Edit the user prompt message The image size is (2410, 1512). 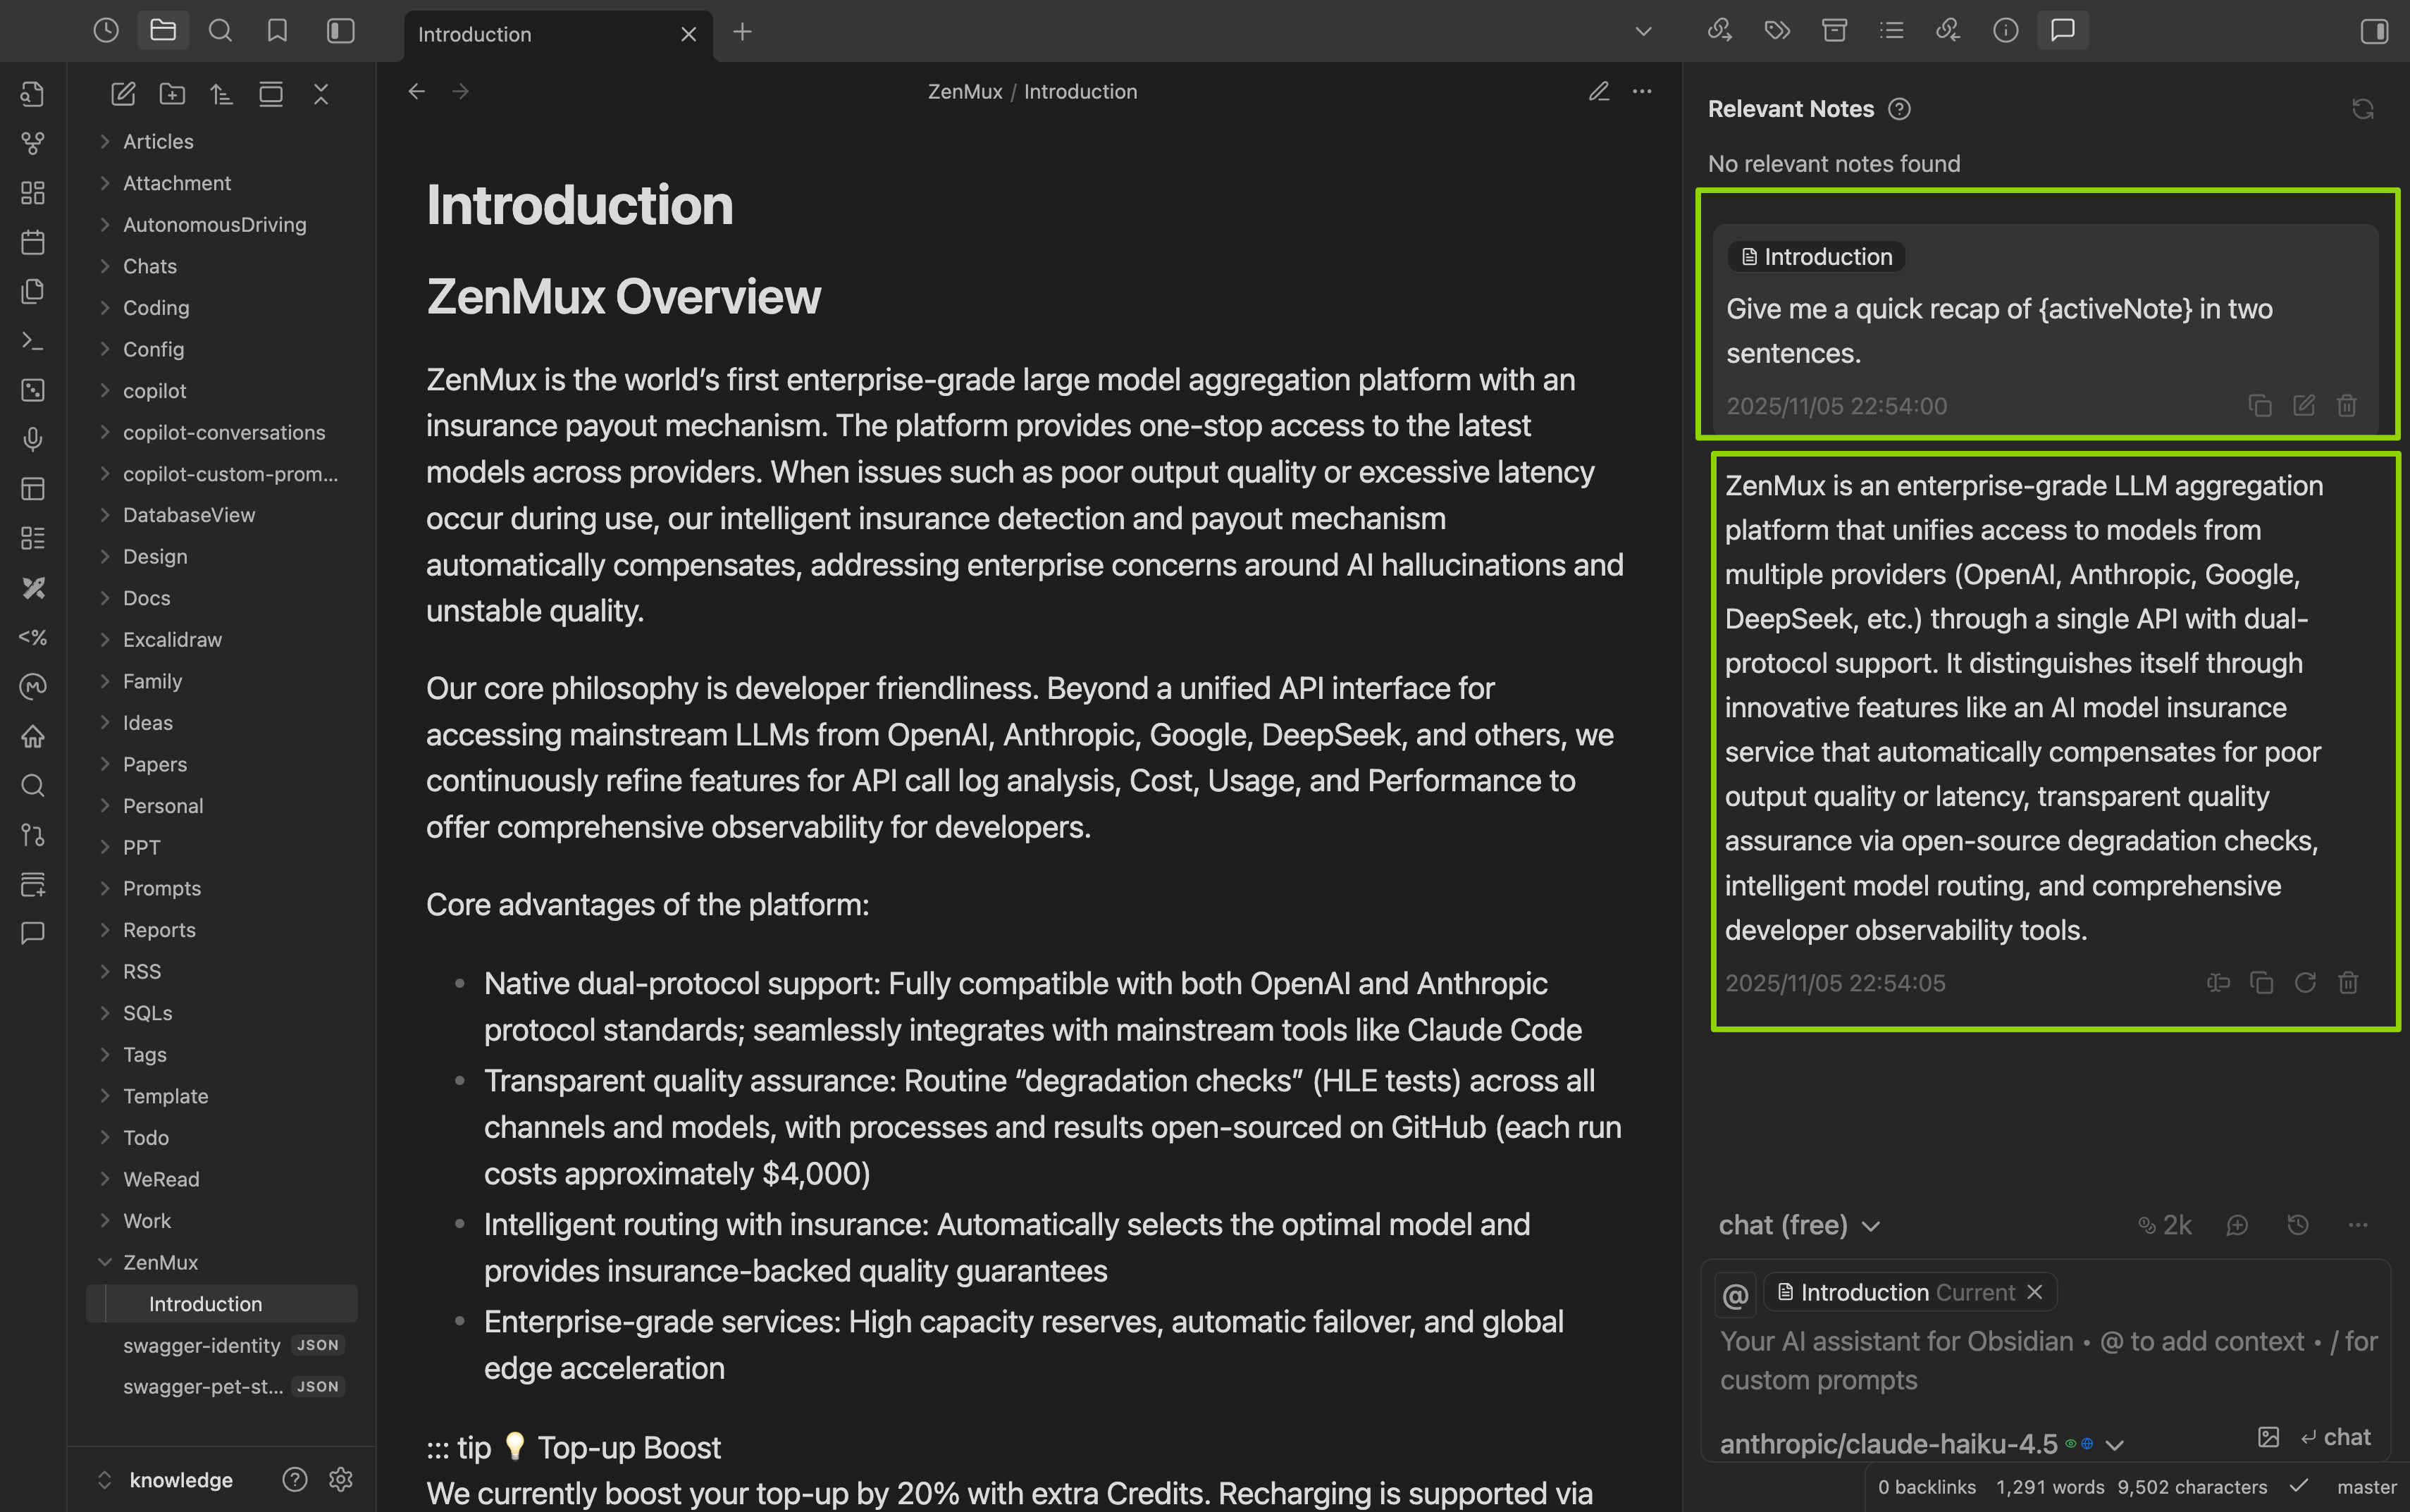pyautogui.click(x=2304, y=406)
